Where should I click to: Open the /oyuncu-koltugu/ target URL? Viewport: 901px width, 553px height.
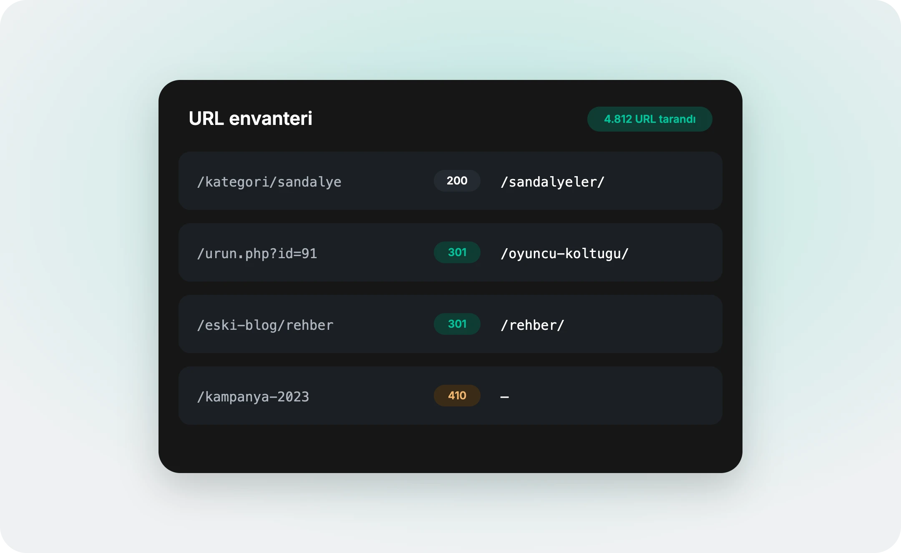[x=564, y=254]
